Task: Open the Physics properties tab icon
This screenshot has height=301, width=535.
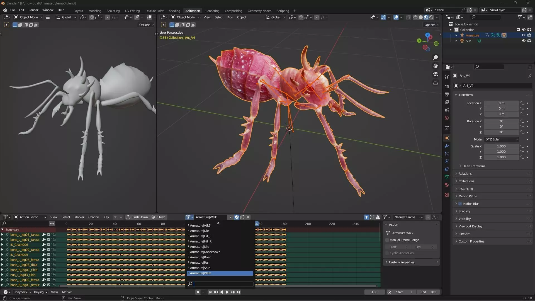Action: [x=447, y=161]
